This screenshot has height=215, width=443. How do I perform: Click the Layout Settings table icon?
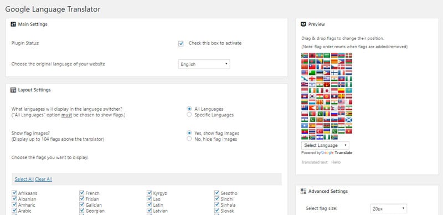(x=13, y=90)
